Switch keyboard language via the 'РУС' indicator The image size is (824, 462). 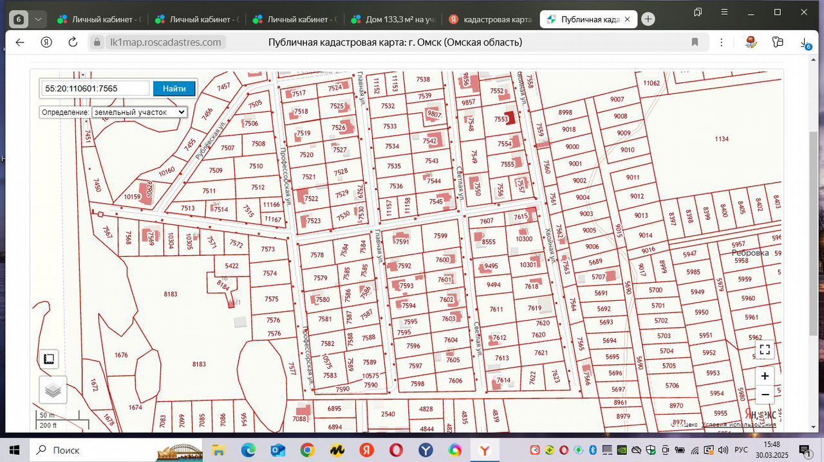click(742, 450)
